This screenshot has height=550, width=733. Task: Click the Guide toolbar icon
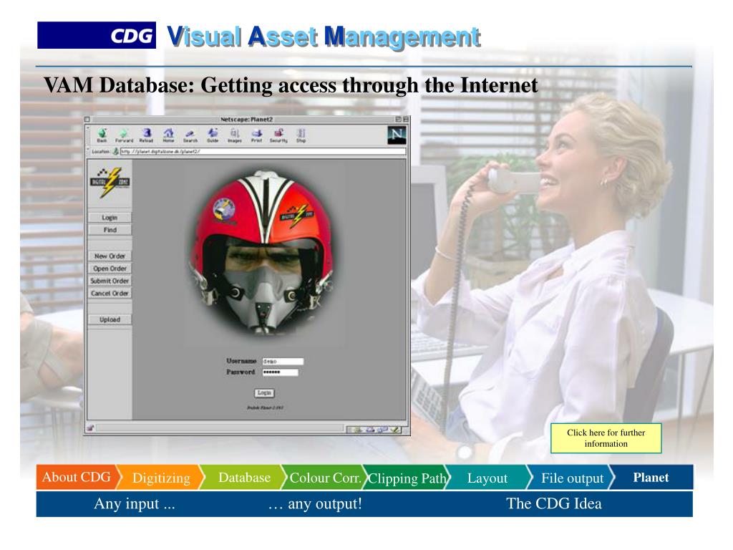point(213,135)
